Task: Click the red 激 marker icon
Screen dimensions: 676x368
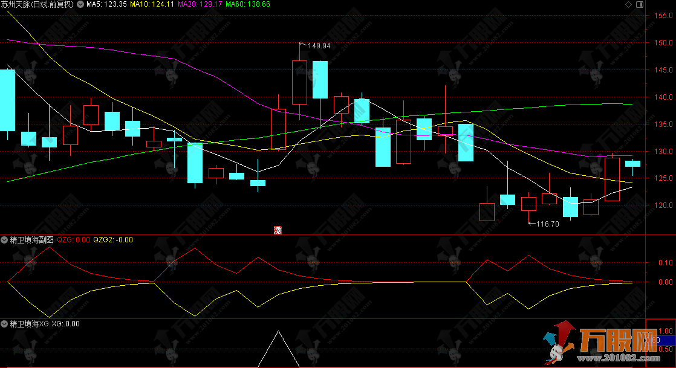Action: pos(278,230)
